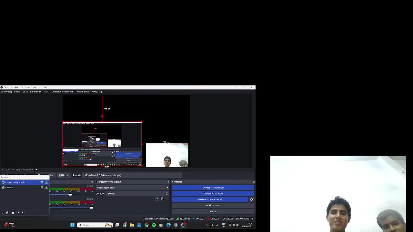Open Microsoft Edge from taskbar
Image resolution: width=413 pixels, height=232 pixels.
pyautogui.click(x=168, y=225)
